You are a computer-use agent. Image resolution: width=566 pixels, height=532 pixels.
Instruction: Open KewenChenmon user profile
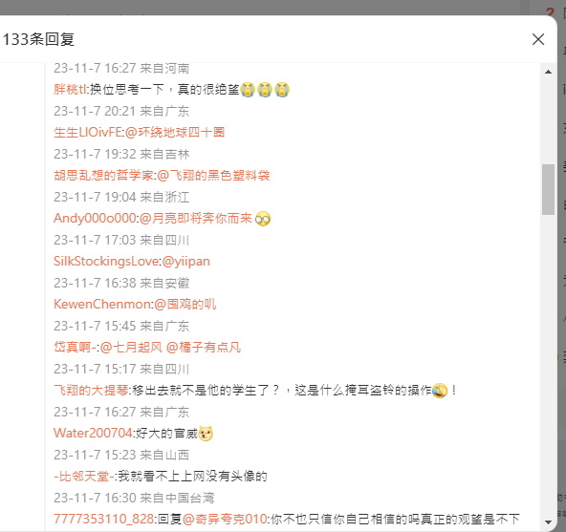(x=102, y=304)
